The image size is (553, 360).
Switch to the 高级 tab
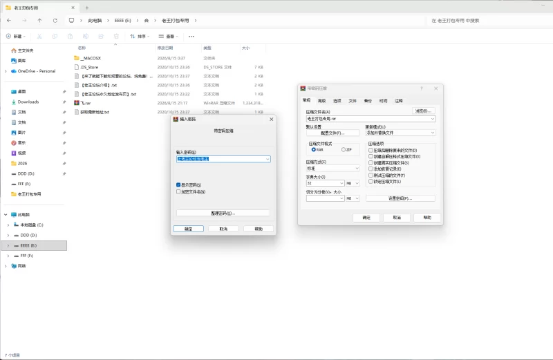(x=321, y=101)
